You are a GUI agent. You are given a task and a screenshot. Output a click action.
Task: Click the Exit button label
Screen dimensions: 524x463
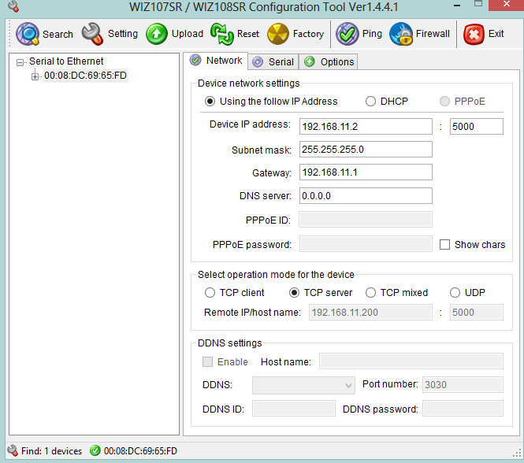(x=496, y=34)
